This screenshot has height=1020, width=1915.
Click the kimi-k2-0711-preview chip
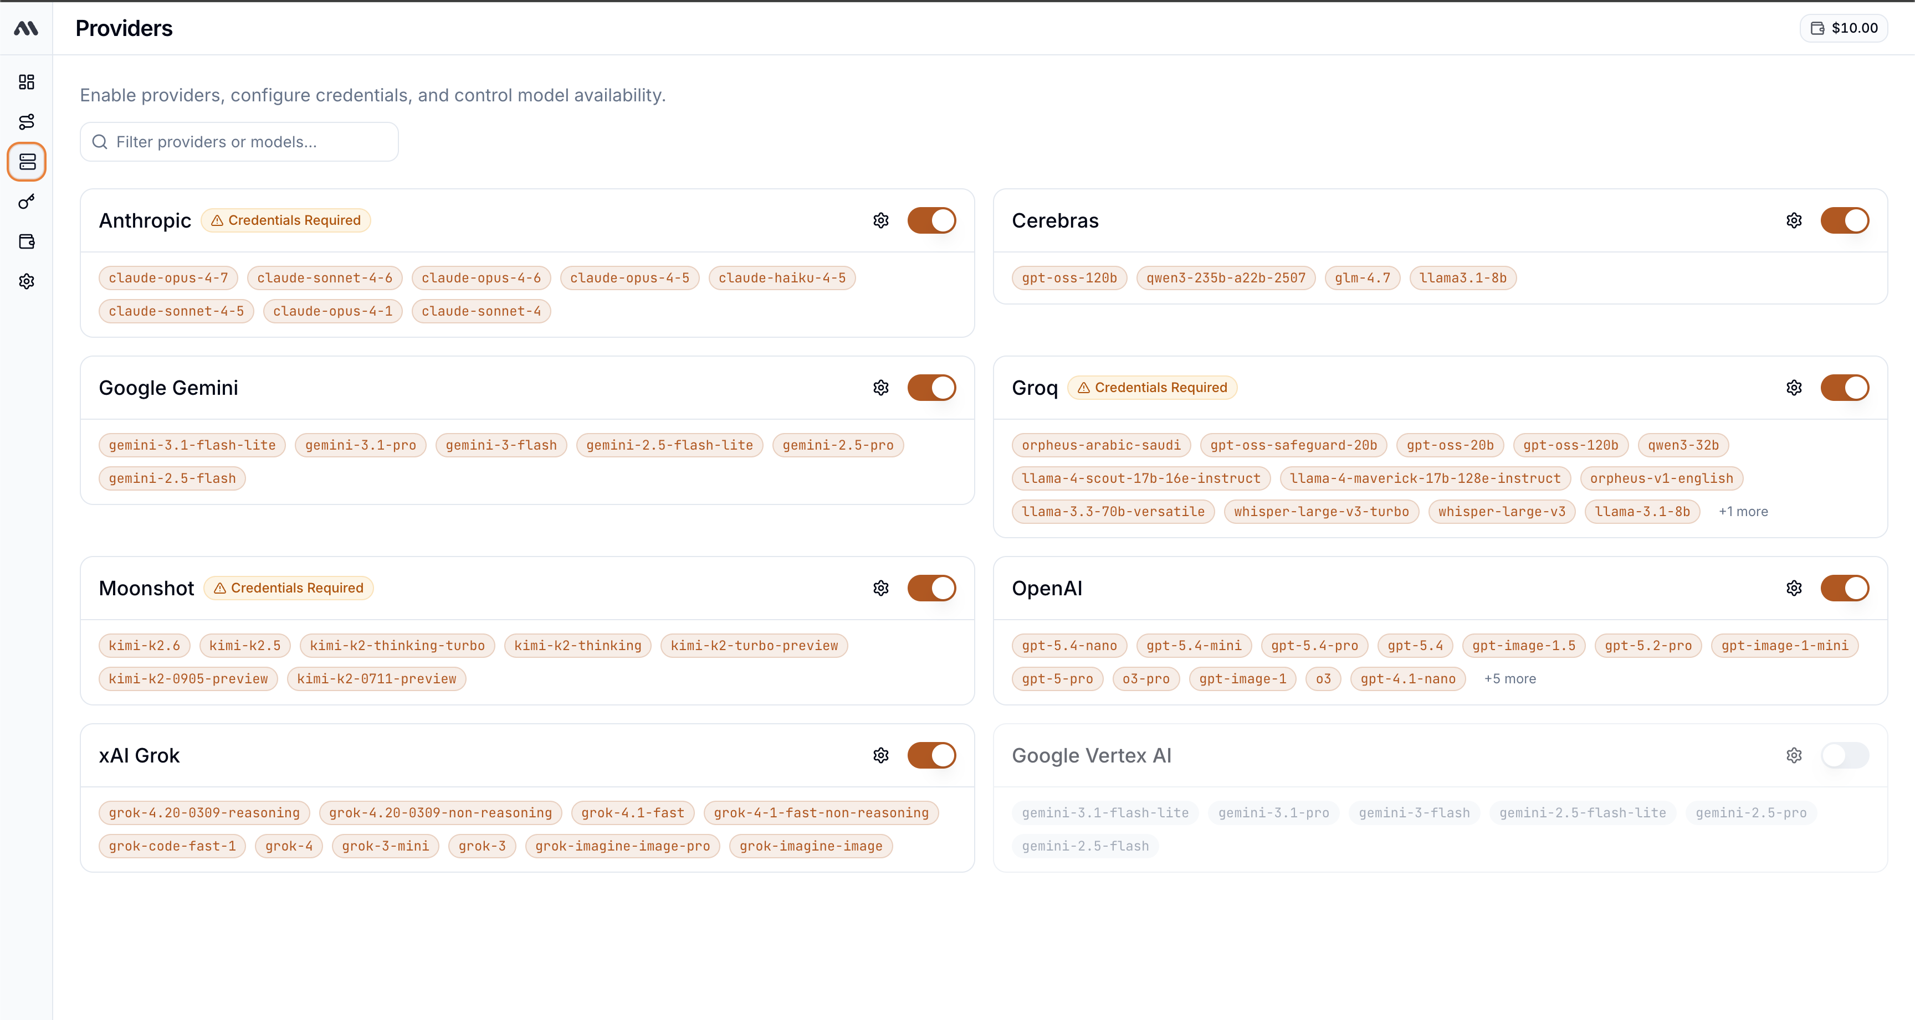pyautogui.click(x=377, y=679)
